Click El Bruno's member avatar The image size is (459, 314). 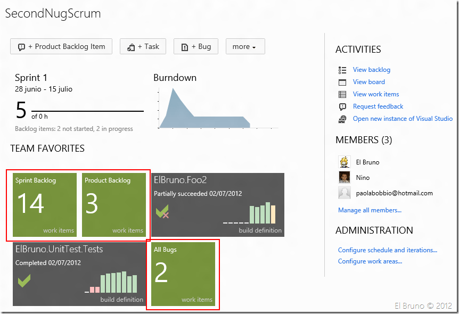point(345,162)
